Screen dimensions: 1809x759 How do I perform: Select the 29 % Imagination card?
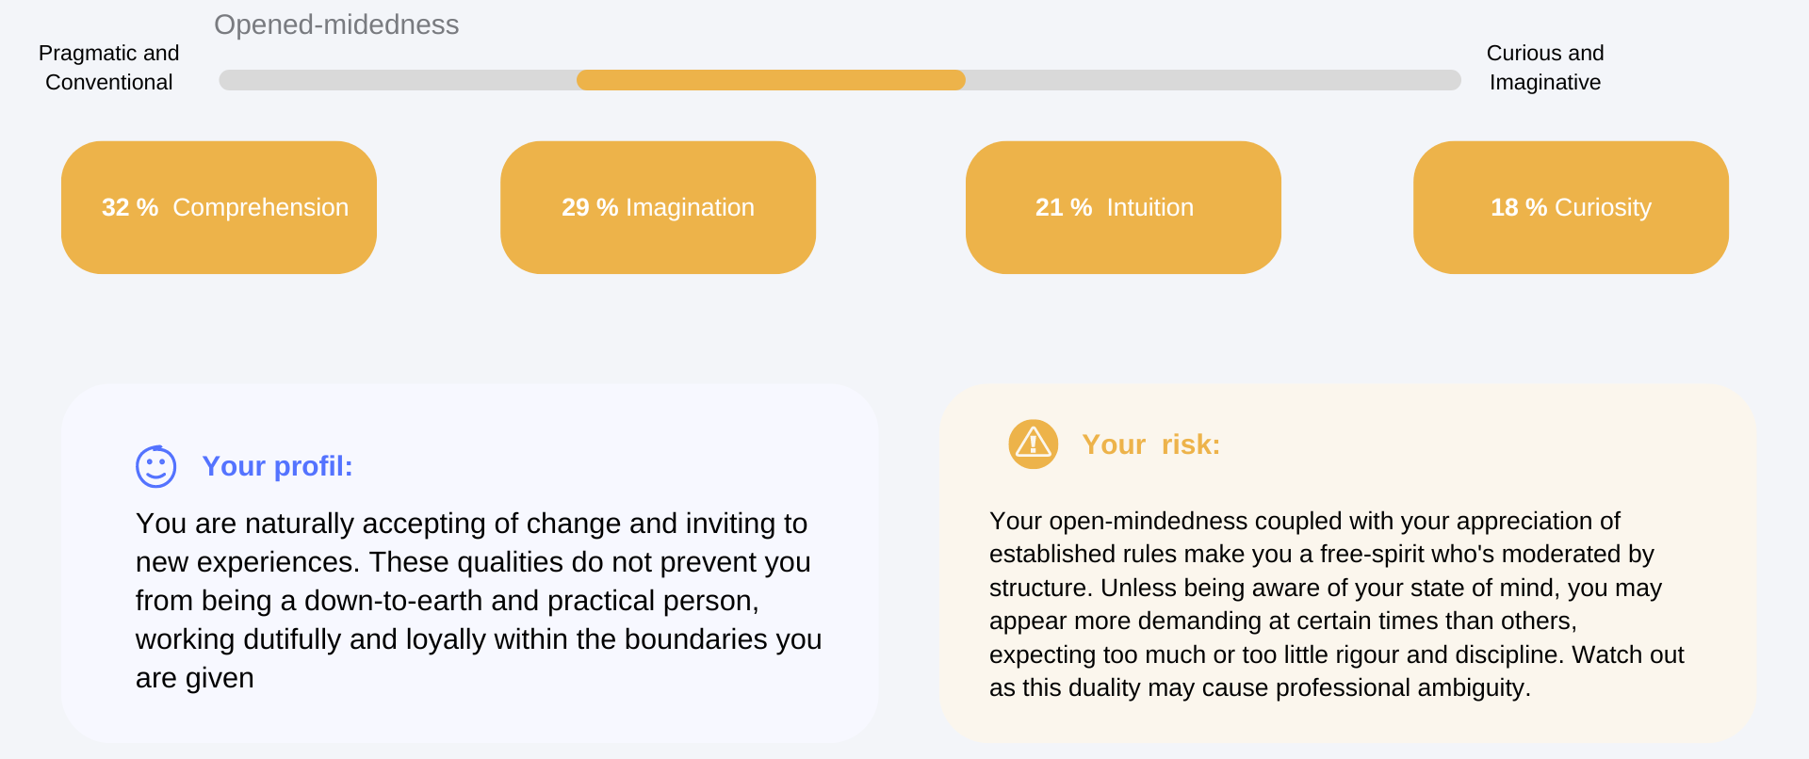658,207
